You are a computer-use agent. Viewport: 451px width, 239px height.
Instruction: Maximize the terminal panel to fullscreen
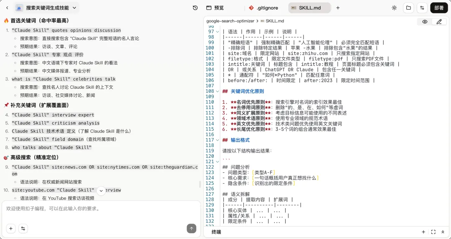[433, 232]
